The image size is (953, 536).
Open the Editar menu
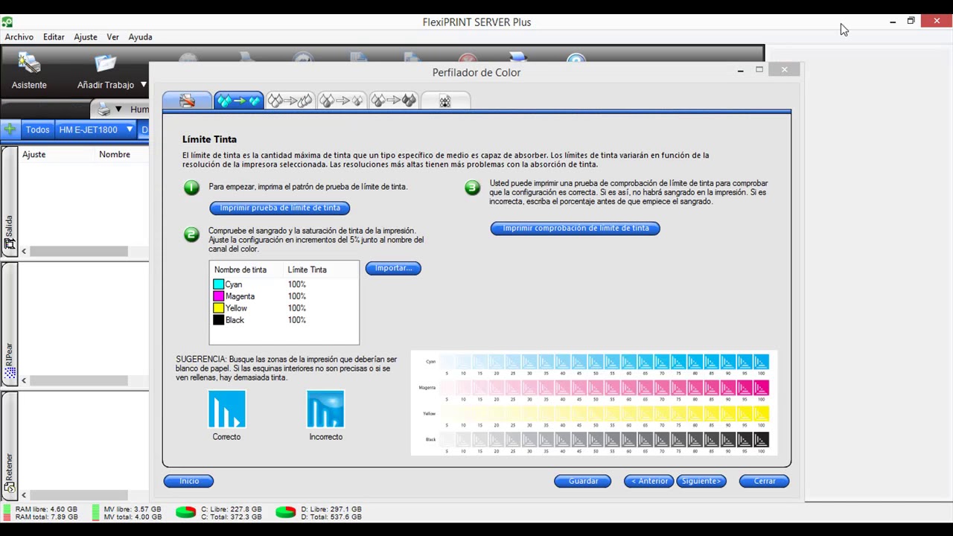54,37
